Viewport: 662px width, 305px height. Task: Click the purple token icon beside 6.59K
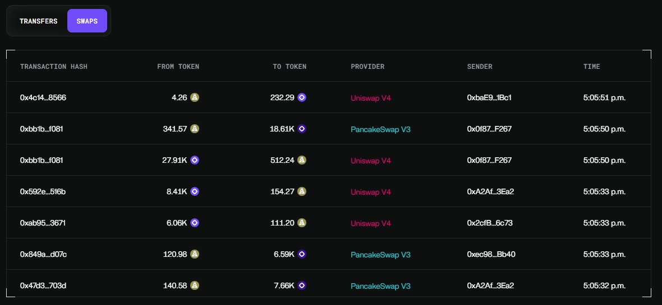(x=302, y=254)
